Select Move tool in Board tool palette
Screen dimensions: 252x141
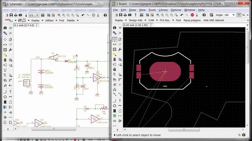[115, 39]
